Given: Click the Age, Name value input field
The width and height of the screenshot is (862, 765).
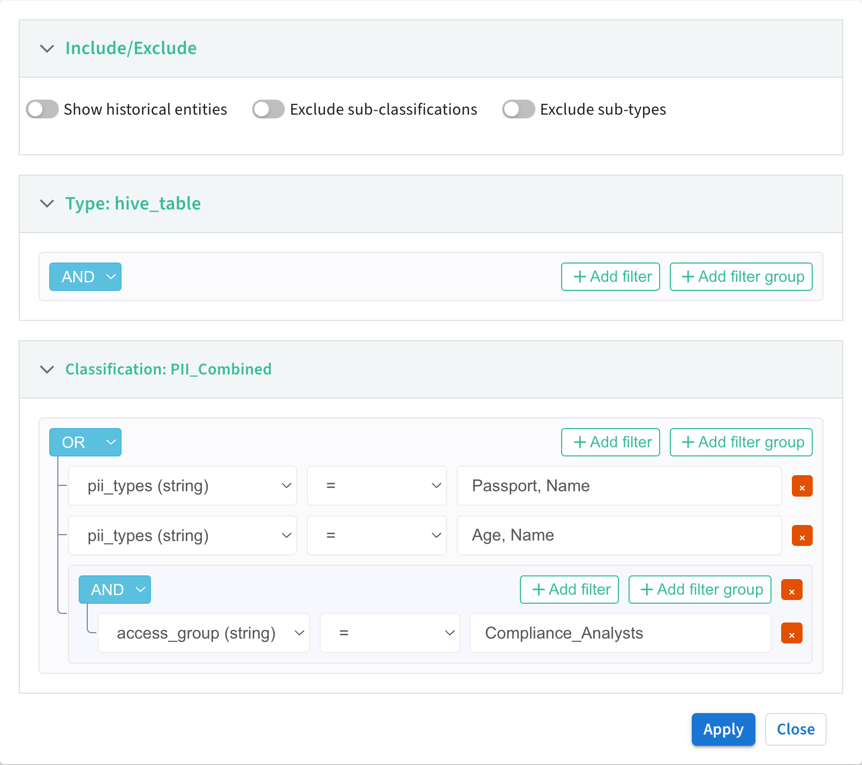Looking at the screenshot, I should [618, 536].
